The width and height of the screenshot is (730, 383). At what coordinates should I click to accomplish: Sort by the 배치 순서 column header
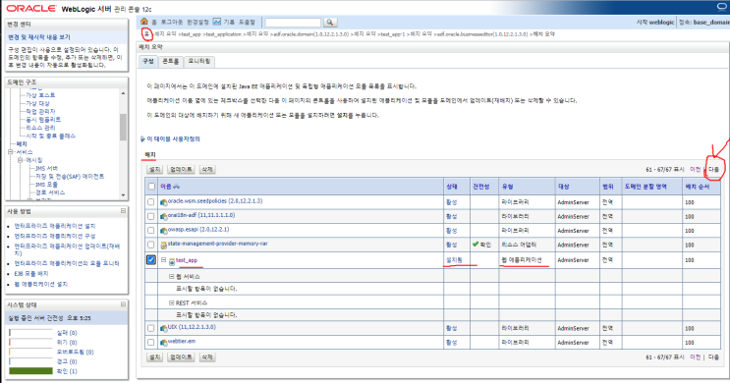pos(698,187)
